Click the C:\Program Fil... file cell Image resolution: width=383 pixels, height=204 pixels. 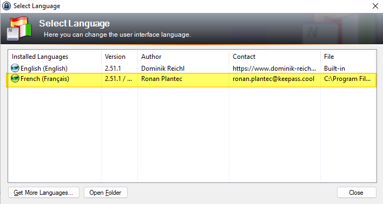point(347,79)
